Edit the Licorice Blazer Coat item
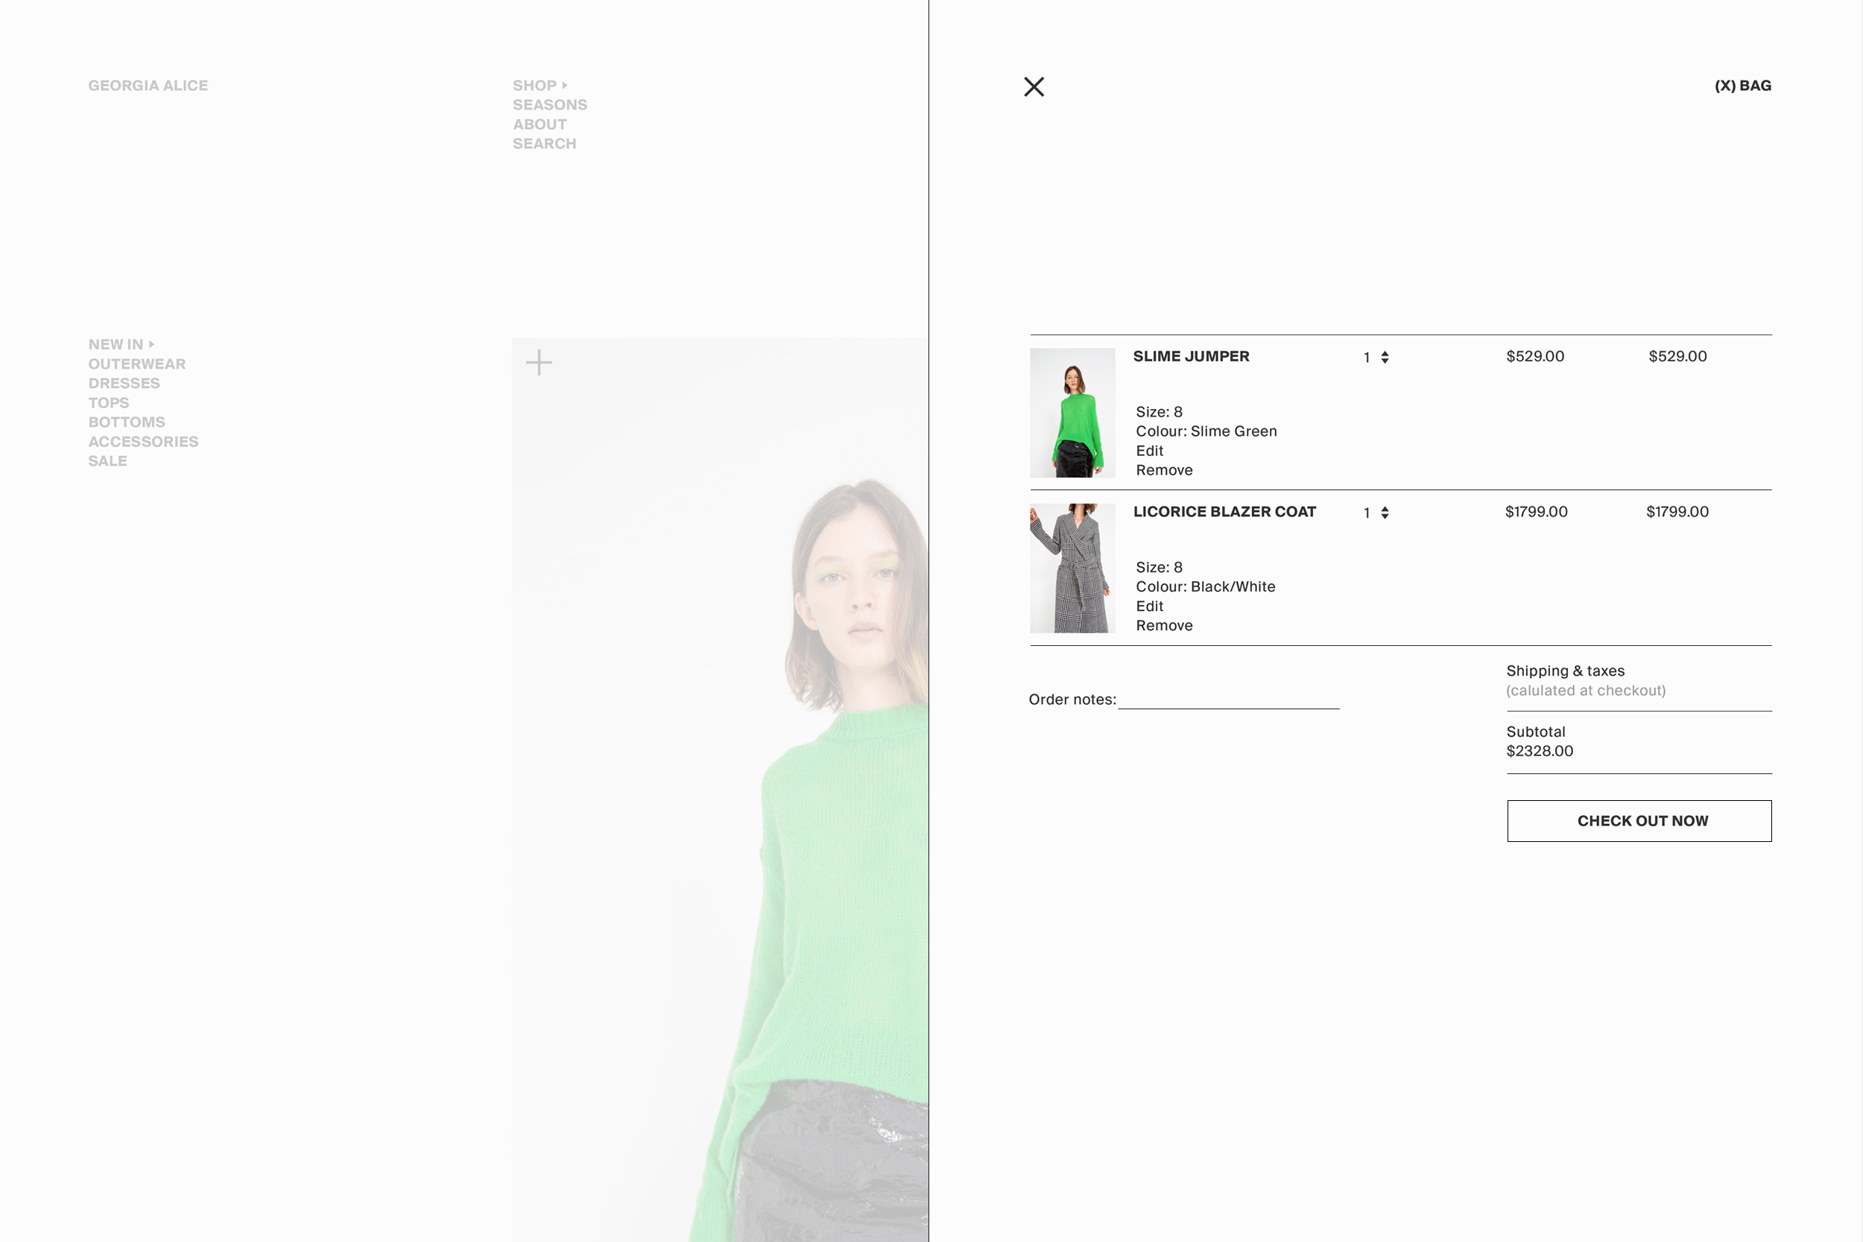 1148,606
